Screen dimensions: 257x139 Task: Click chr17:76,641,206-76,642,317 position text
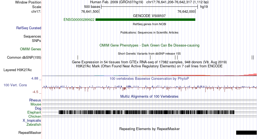177,2
